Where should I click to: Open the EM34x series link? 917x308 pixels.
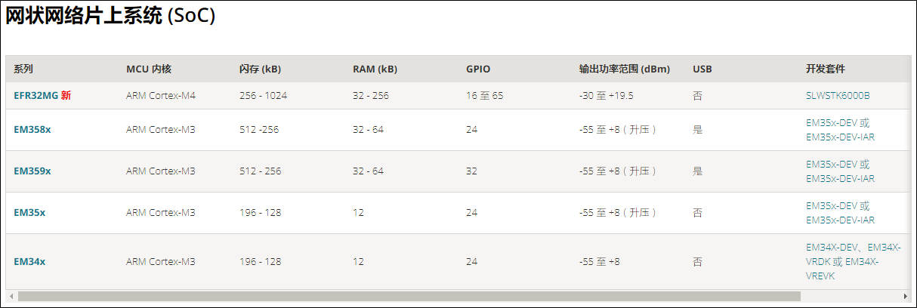click(x=29, y=262)
